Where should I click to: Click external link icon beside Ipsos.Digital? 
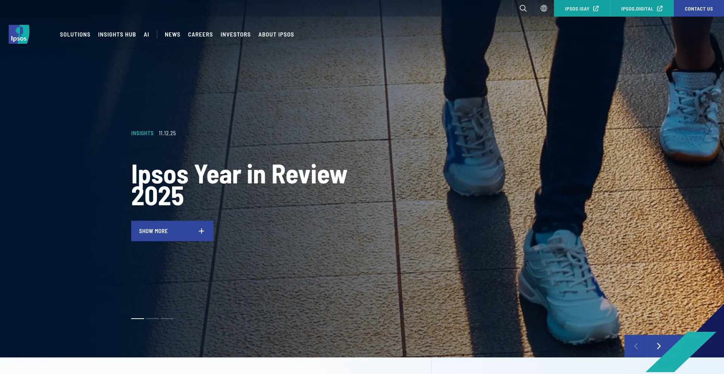tap(660, 9)
